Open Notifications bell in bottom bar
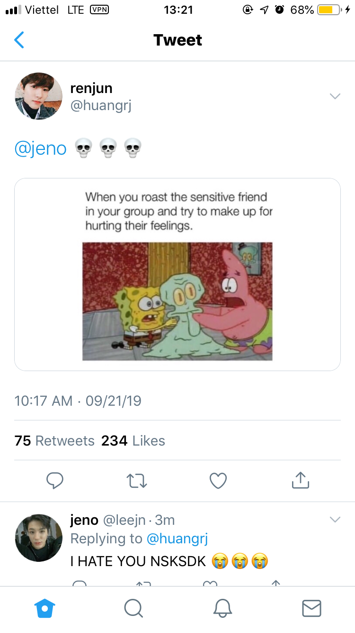Viewport: 355px width, 633px height. (x=223, y=608)
